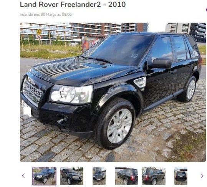Select last thumbnail with straight rear view
Viewport: 207px width, 187px height.
pyautogui.click(x=181, y=176)
